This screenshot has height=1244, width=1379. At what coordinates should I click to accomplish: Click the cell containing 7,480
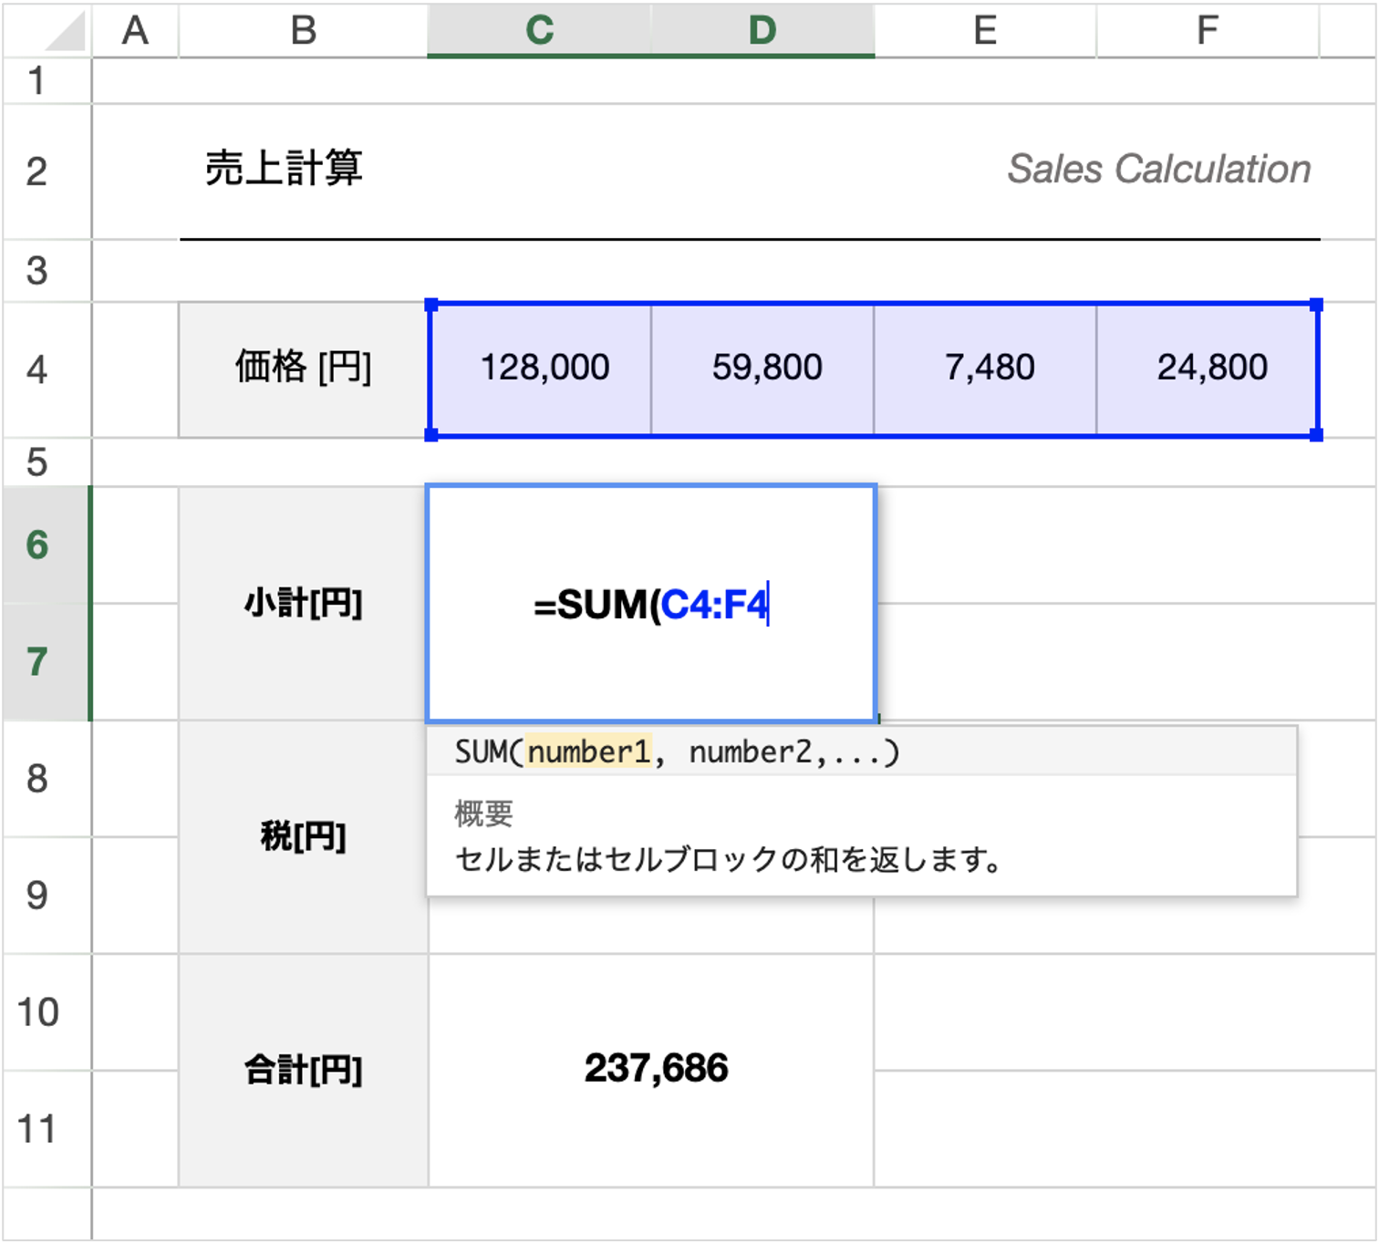985,368
